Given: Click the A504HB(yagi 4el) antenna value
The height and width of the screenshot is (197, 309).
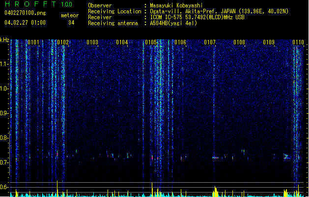Looking at the screenshot, I should (173, 23).
